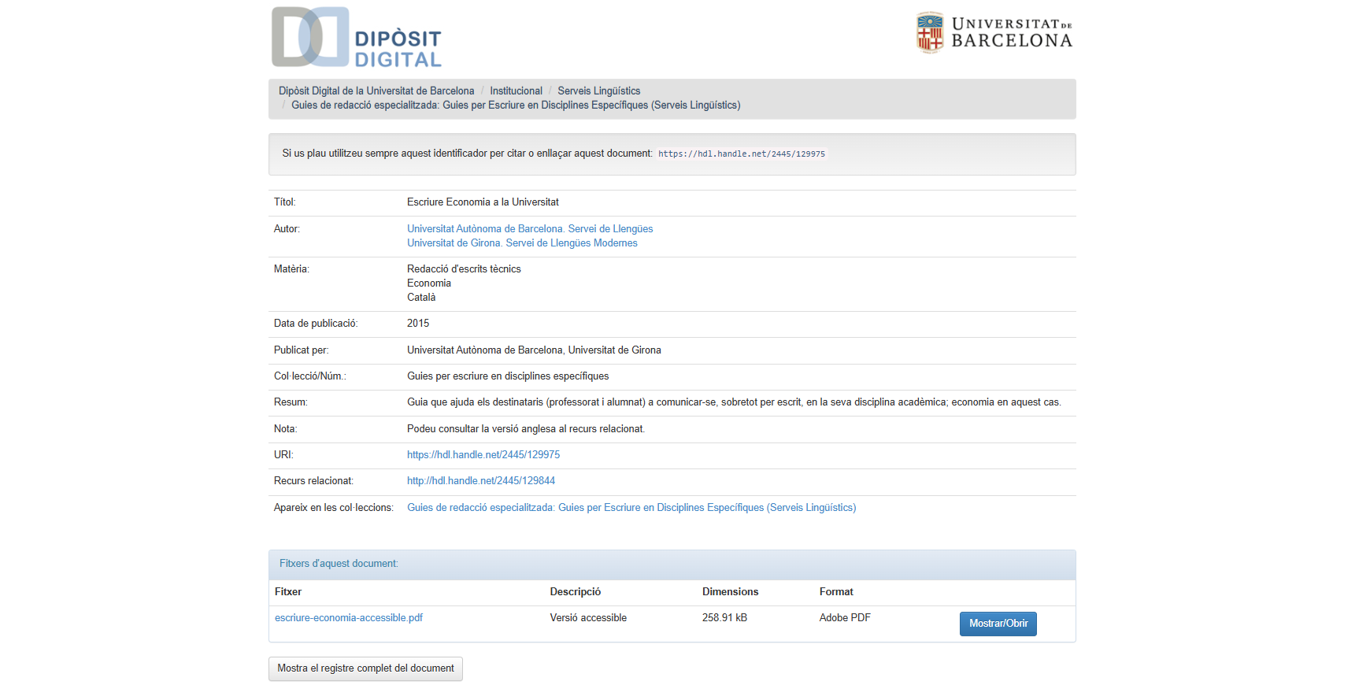Open the collection link under Apareix en les col·leccions
The image size is (1370, 685).
631,508
